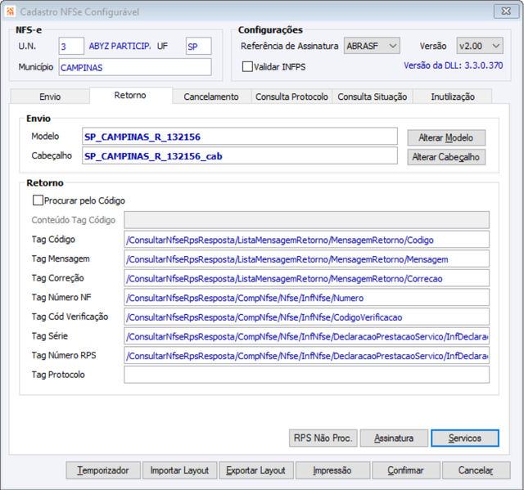Close the Cadastro NFSe Configurável window

506,11
